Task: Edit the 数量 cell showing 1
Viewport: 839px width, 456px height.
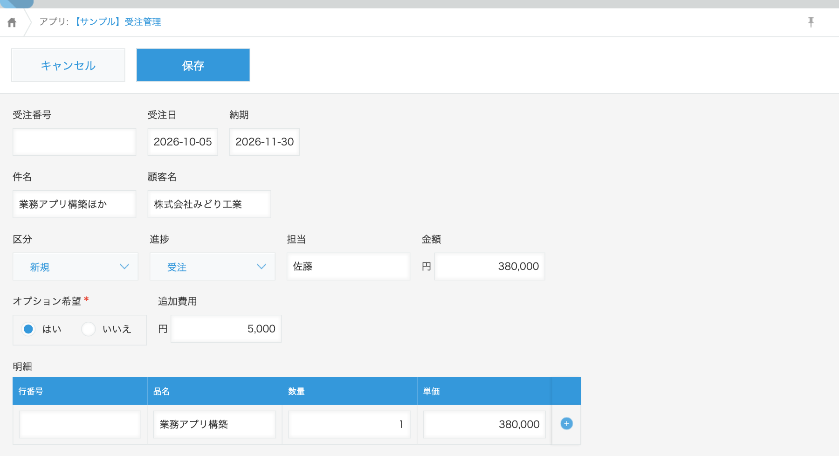Action: coord(350,424)
